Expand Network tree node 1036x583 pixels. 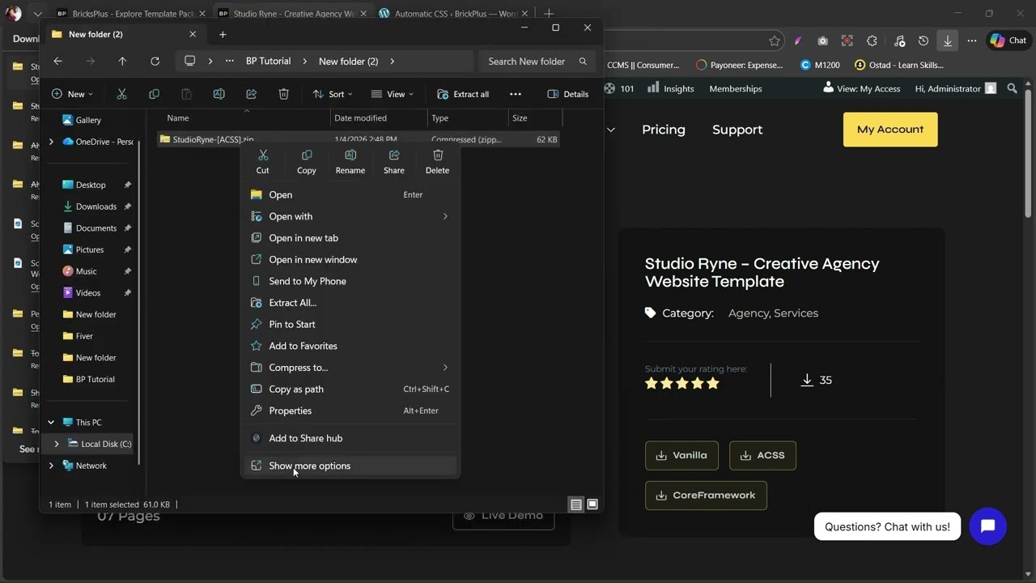(51, 466)
